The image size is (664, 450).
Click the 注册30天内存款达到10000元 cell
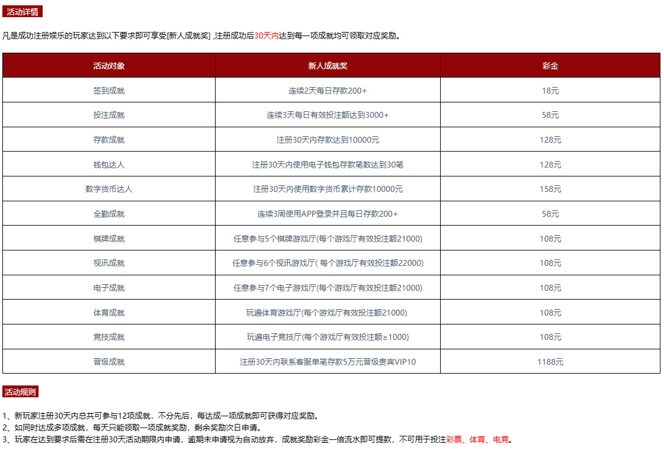coord(328,140)
